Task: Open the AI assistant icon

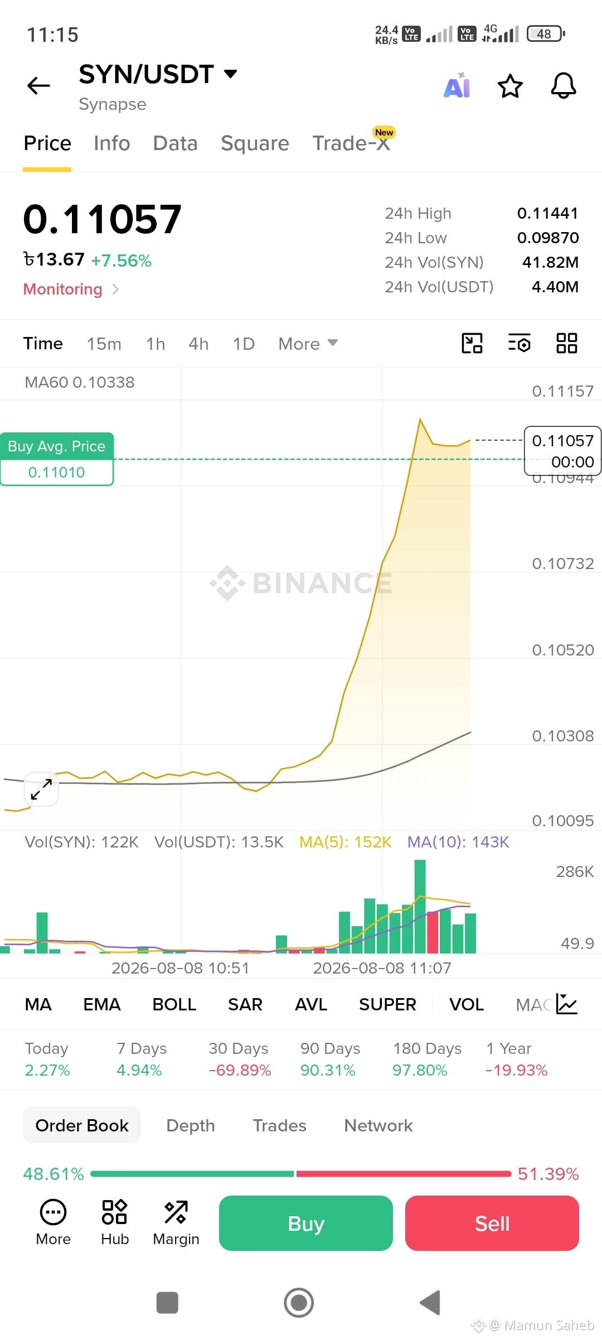Action: 457,86
